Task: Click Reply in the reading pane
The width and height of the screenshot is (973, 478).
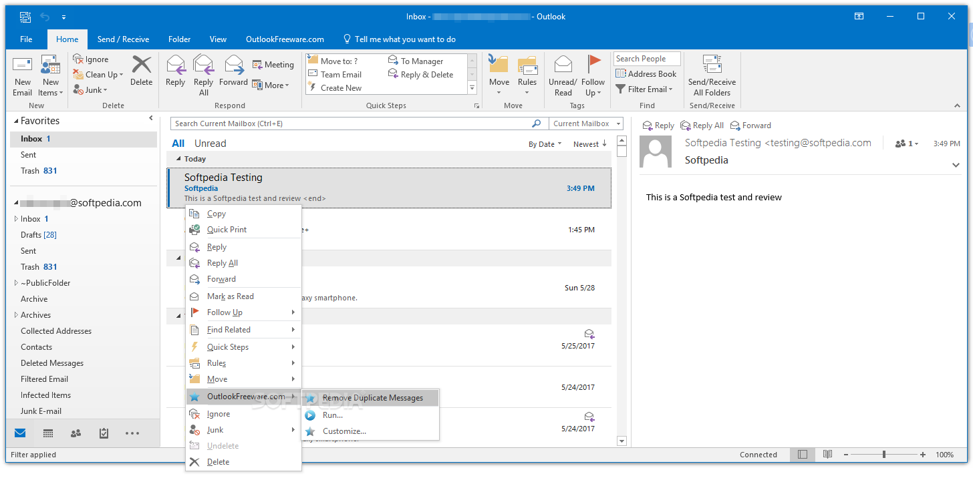Action: (x=658, y=126)
